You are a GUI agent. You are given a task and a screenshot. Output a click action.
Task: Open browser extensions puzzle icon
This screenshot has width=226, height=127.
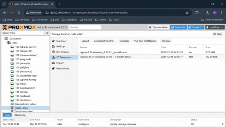pyautogui.click(x=197, y=13)
